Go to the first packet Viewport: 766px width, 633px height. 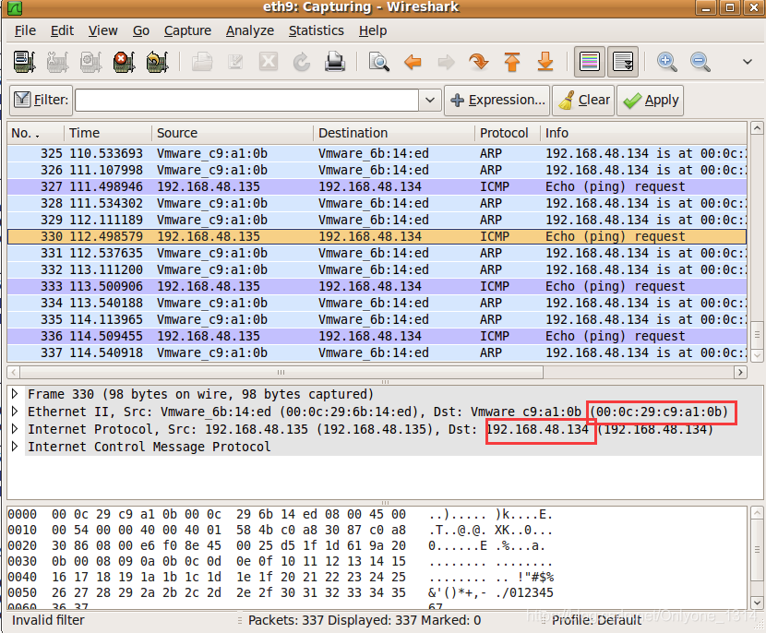512,62
